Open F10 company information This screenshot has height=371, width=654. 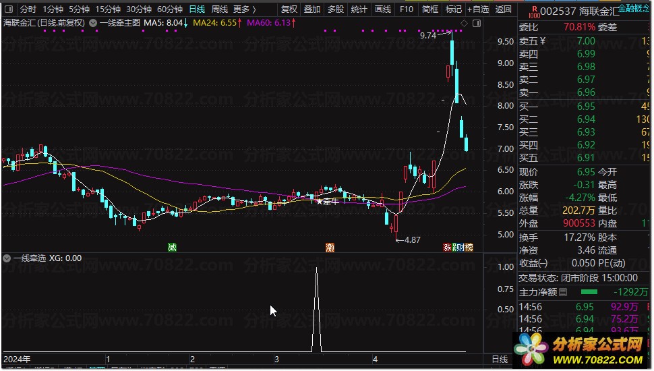point(407,9)
